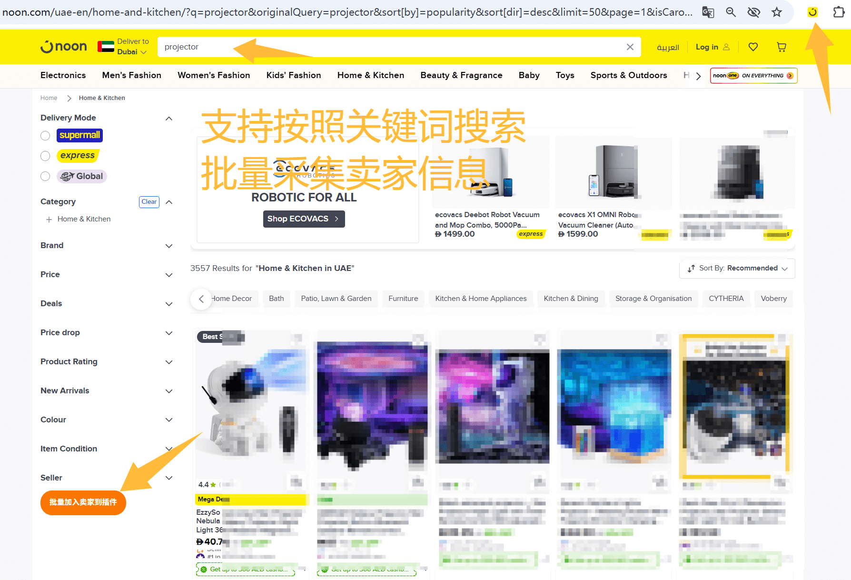Screen dimensions: 851x580
Task: Filter by Storage & Organisation chip
Action: [653, 299]
